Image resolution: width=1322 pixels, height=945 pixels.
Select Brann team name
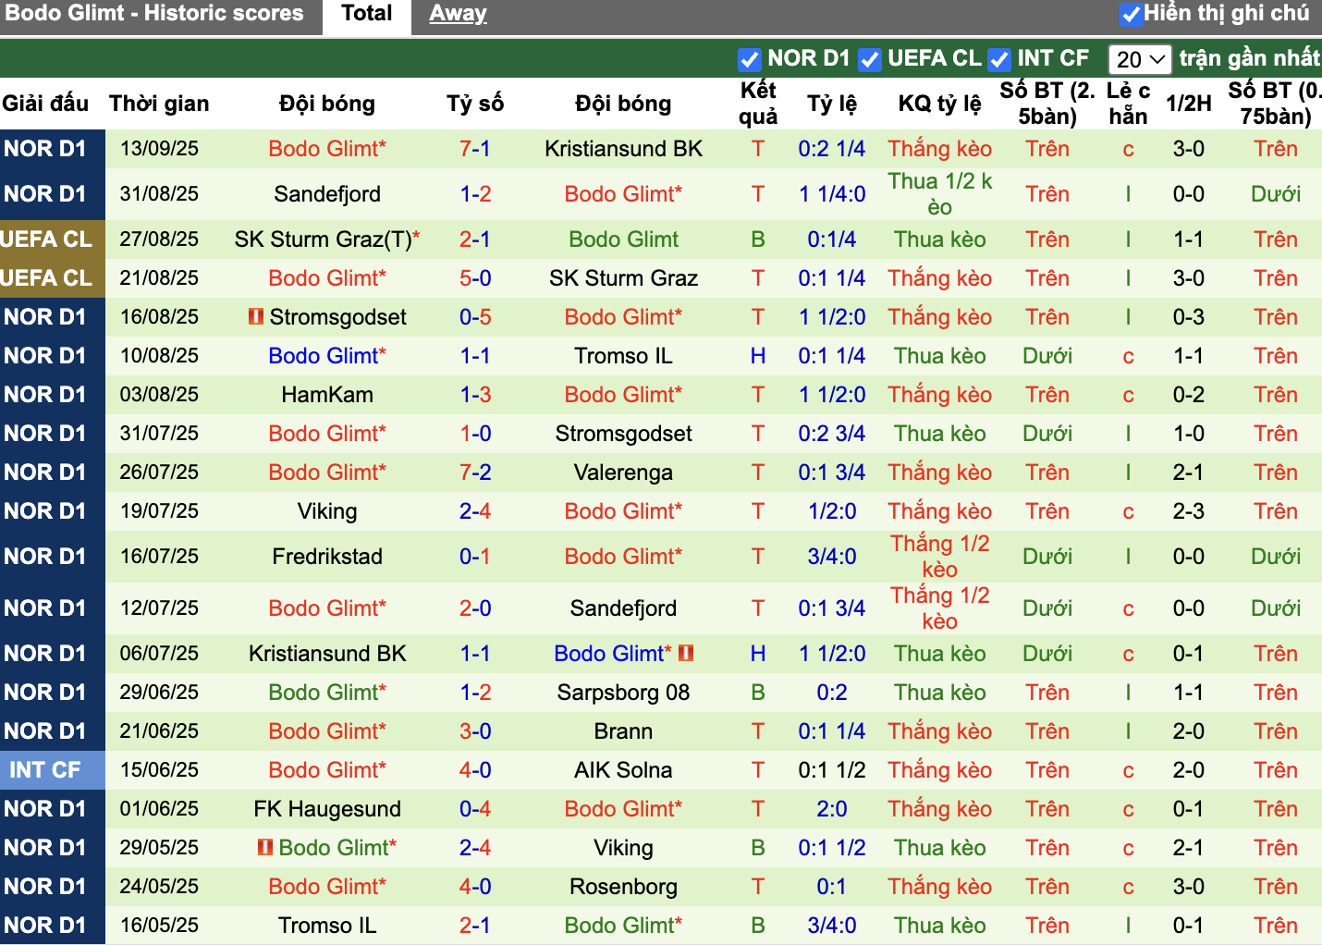[623, 731]
